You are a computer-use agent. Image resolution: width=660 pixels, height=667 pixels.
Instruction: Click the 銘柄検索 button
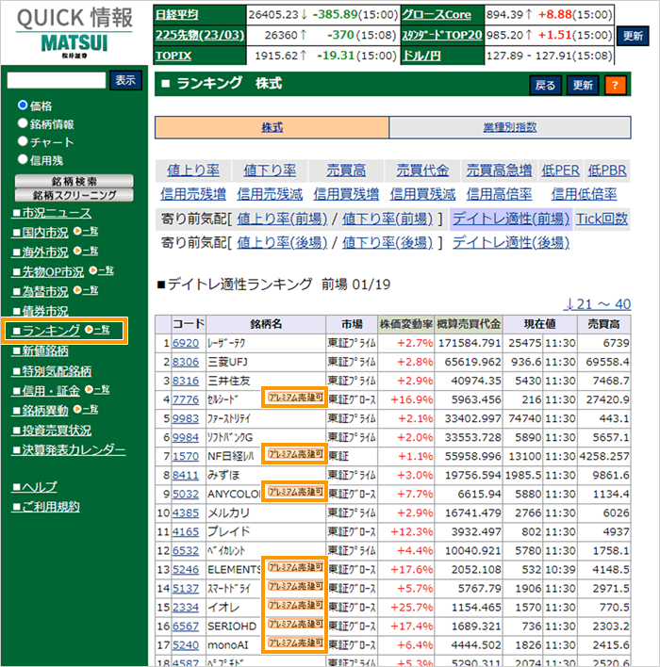point(74,181)
